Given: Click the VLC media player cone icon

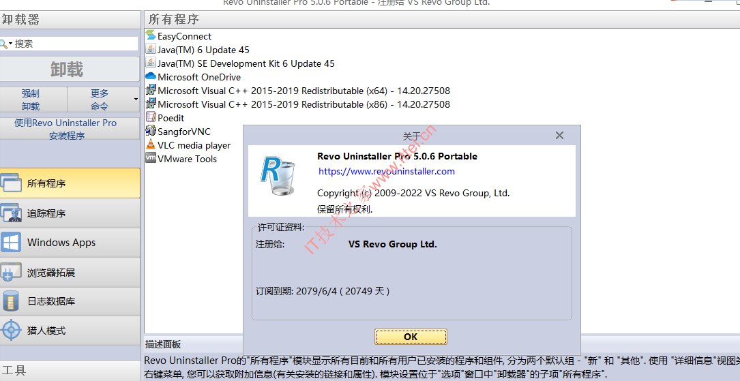Looking at the screenshot, I should 151,144.
